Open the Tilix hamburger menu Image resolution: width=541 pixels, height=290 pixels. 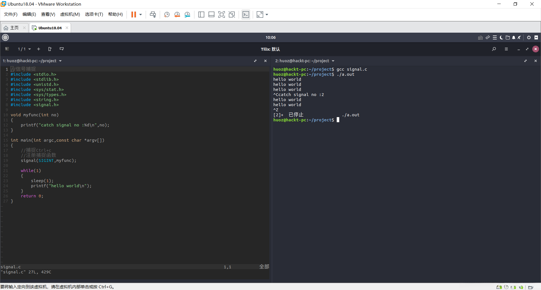click(x=506, y=49)
